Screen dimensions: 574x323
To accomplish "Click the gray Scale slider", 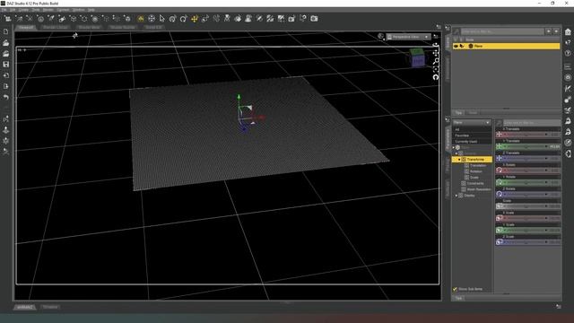I will click(x=528, y=206).
